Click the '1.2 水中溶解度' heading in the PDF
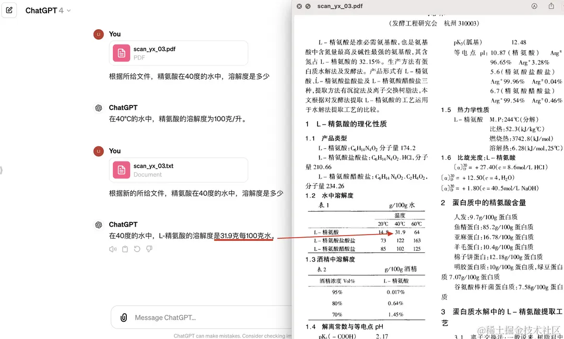 (330, 195)
